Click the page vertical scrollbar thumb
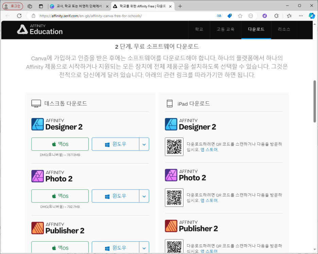Screen dimensions: 318x254 pyautogui.click(x=315, y=101)
